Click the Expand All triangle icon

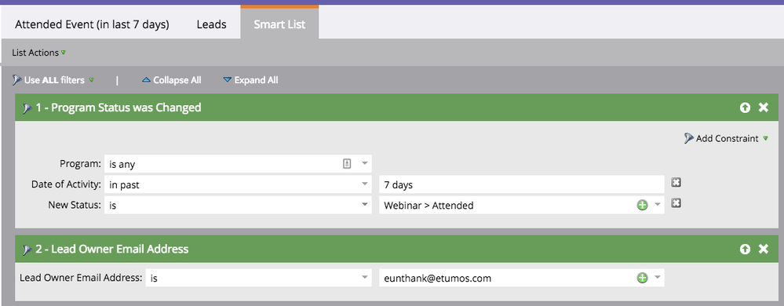tap(228, 79)
